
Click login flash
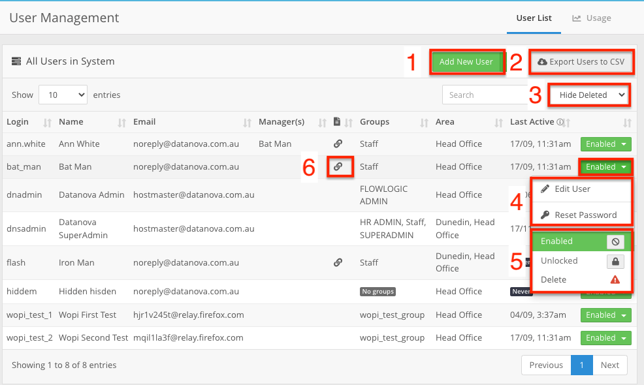coord(16,263)
